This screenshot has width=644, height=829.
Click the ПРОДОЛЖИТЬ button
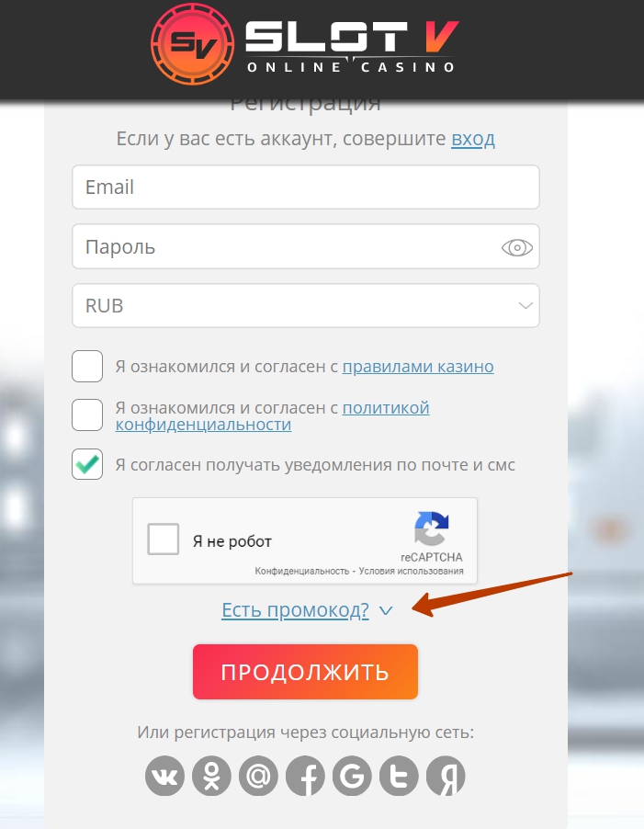pos(305,672)
